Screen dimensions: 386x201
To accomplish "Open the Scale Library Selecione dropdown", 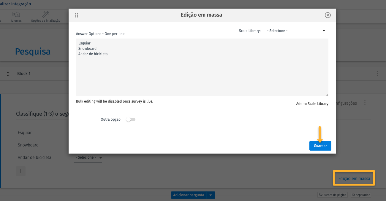I will pos(296,31).
